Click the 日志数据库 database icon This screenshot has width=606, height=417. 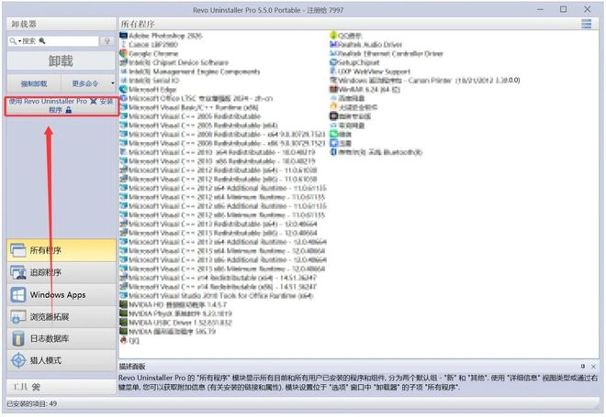click(x=18, y=339)
